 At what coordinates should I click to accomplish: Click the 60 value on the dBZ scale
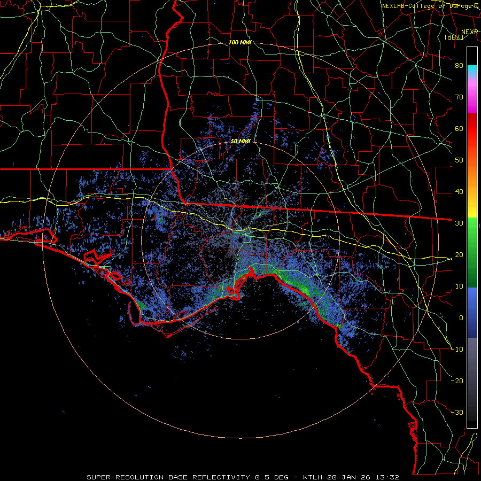pos(459,129)
